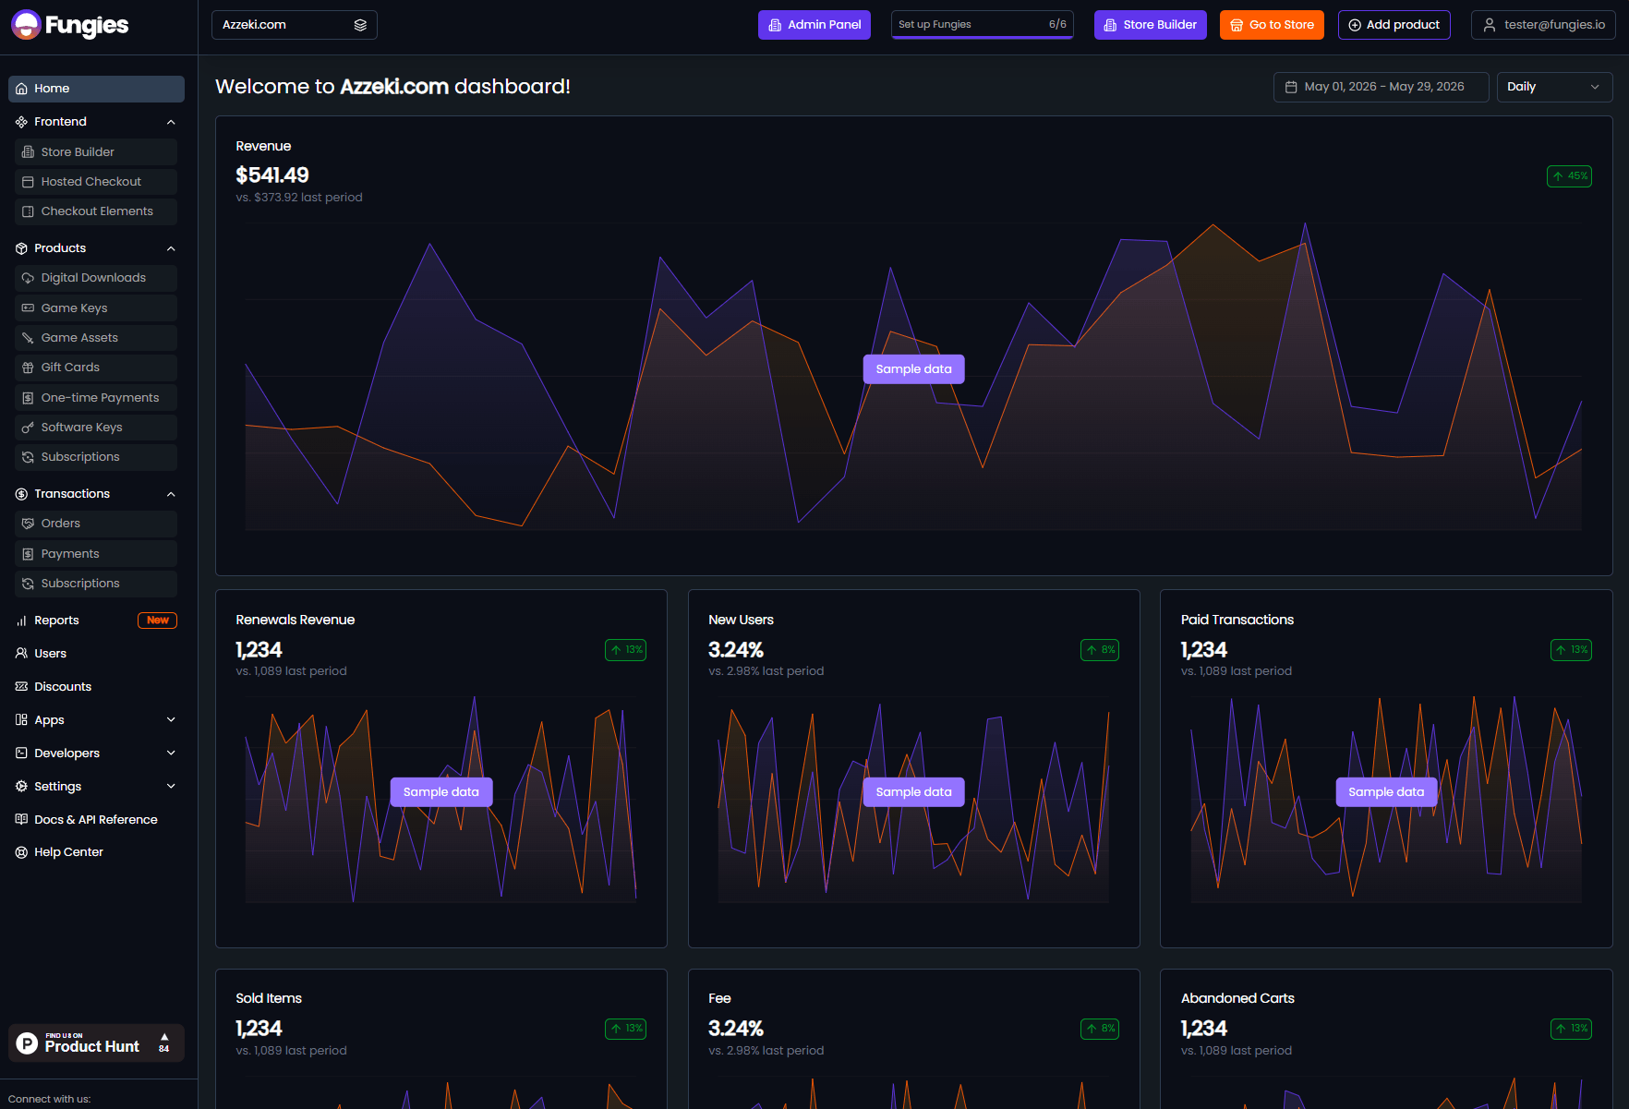Open the date range picker
1629x1109 pixels.
pyautogui.click(x=1381, y=87)
